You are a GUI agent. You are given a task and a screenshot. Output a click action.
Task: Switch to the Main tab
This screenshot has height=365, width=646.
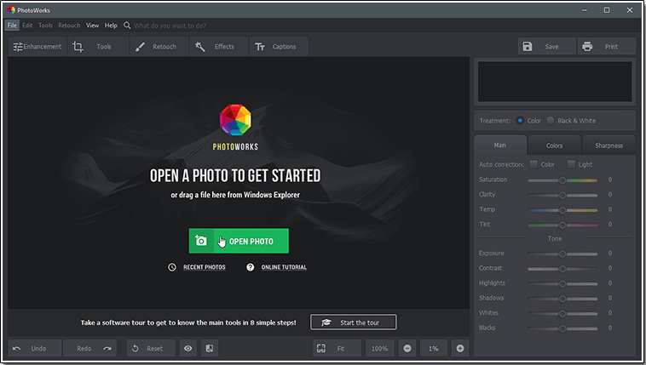point(500,145)
